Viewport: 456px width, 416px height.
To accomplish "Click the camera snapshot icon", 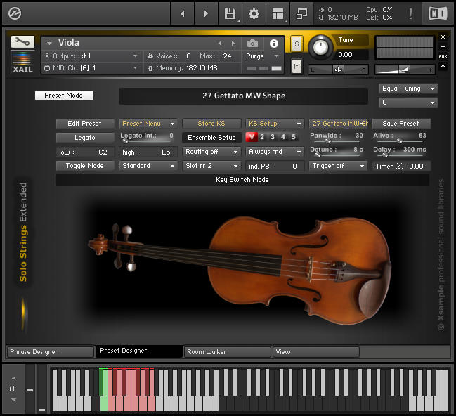I will [x=252, y=44].
